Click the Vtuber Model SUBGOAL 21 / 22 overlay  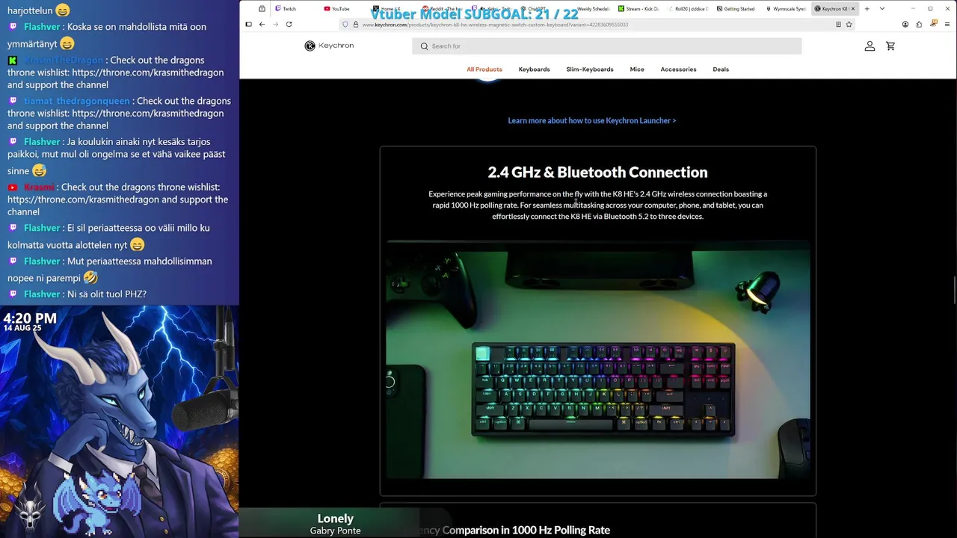[474, 14]
